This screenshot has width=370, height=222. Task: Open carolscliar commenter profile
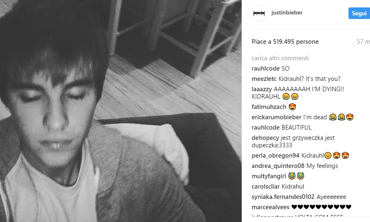tap(265, 187)
